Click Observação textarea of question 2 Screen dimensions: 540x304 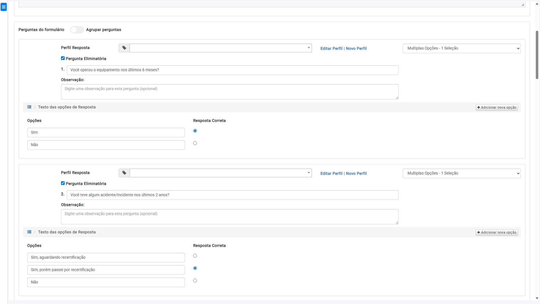229,217
